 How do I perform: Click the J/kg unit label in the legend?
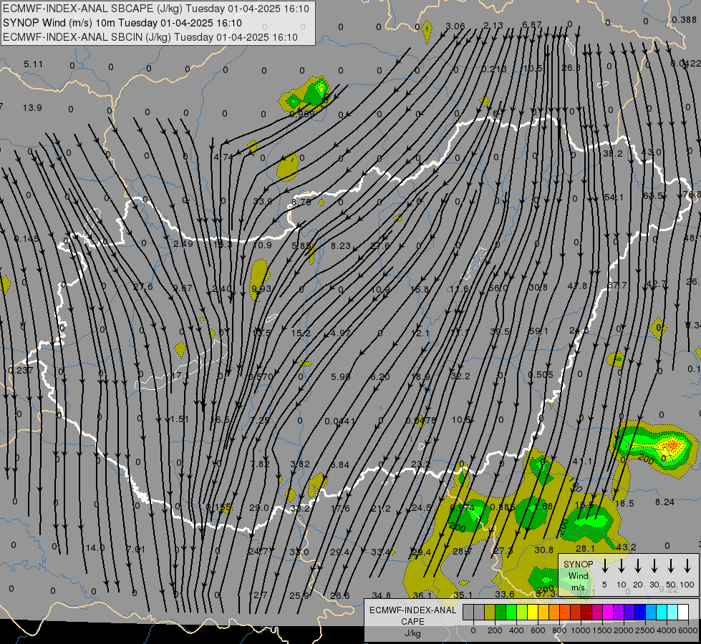[x=412, y=633]
